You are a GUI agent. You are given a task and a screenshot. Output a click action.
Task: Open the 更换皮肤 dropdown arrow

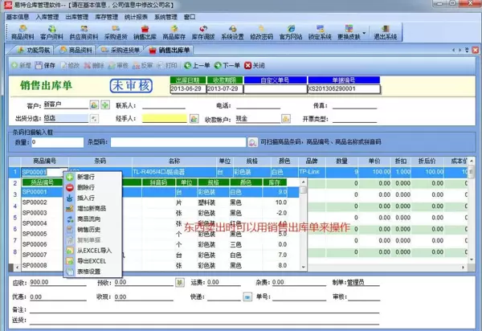(365, 35)
